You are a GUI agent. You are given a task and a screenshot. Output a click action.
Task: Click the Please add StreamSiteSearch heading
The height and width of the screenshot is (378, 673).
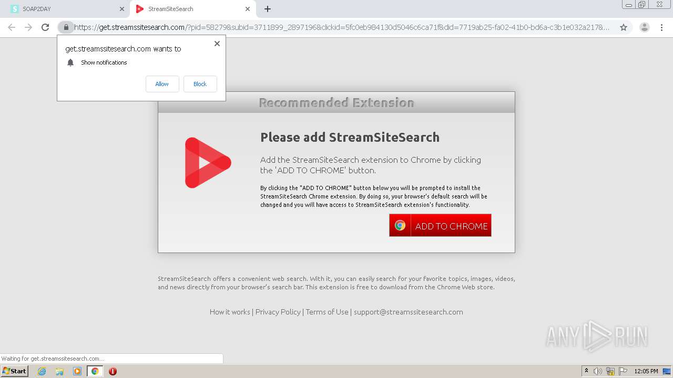pos(350,138)
